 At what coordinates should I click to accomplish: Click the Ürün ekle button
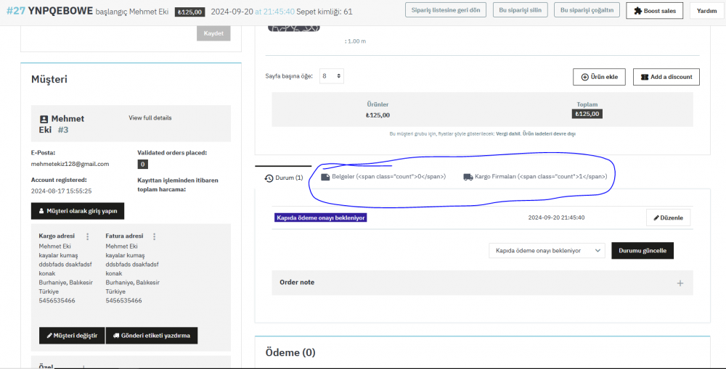pyautogui.click(x=599, y=77)
